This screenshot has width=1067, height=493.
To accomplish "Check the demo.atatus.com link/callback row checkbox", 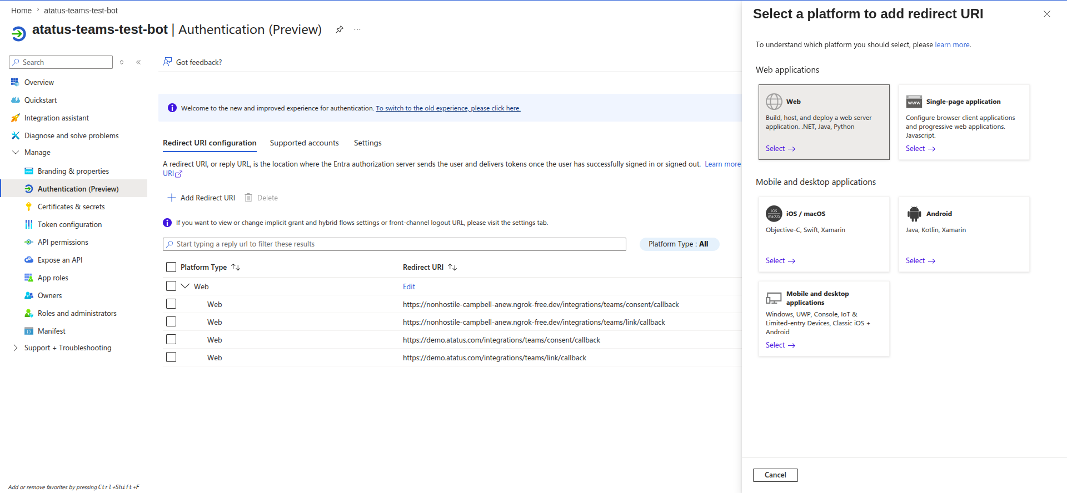I will tap(171, 357).
